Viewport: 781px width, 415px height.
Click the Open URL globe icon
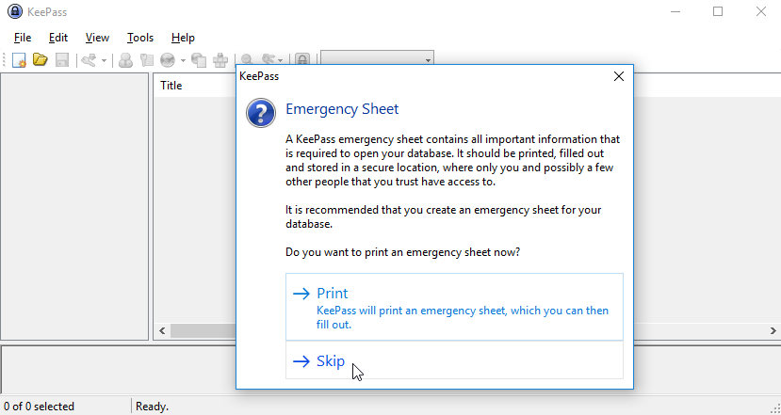pos(167,59)
